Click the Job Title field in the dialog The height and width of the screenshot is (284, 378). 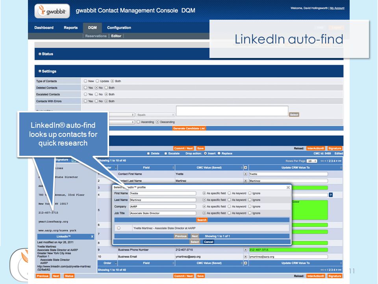(163, 213)
